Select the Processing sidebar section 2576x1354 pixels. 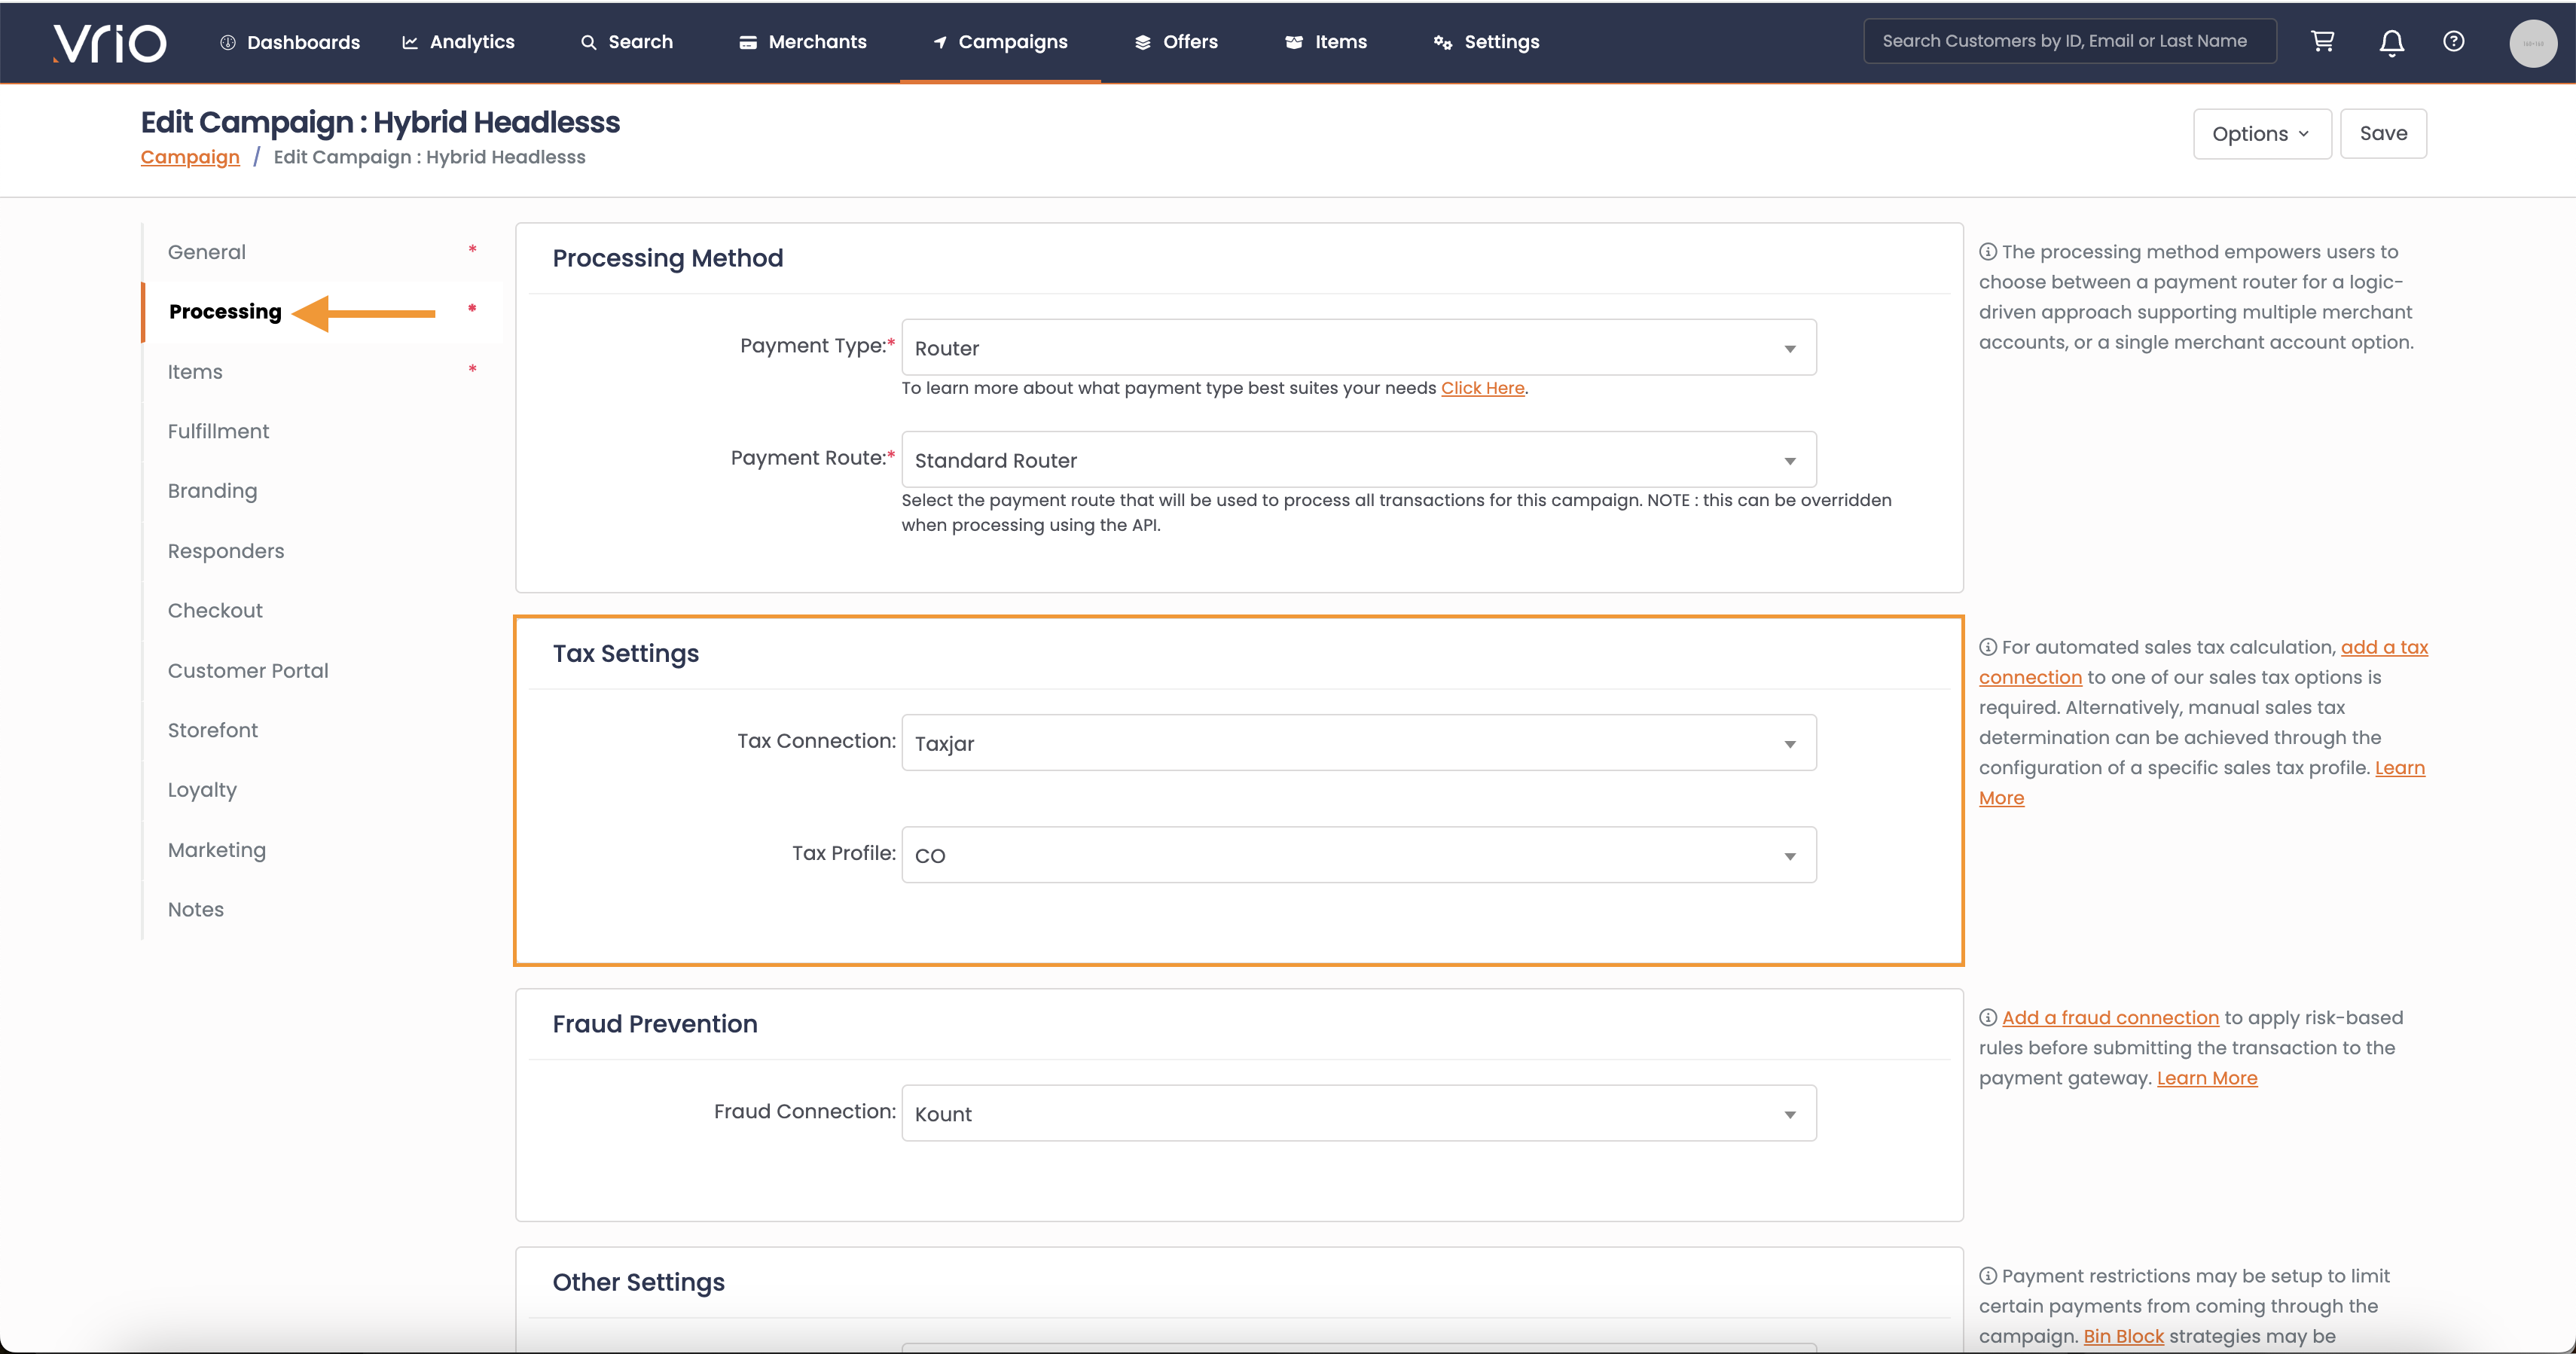coord(321,312)
